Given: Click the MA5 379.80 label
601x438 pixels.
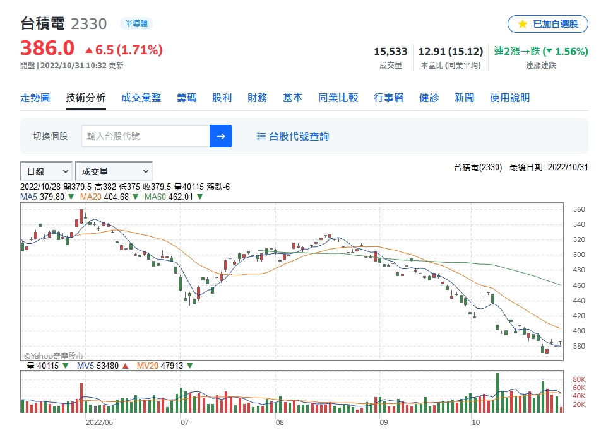Looking at the screenshot, I should tap(42, 197).
